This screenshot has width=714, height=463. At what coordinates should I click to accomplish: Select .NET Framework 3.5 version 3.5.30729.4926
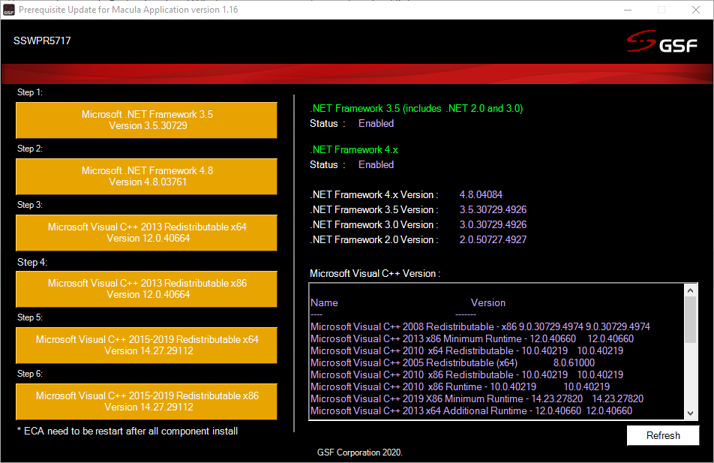493,209
